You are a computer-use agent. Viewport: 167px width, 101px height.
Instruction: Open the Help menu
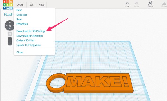41,5
